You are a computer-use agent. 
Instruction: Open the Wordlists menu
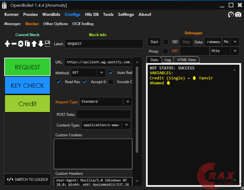tap(51, 14)
